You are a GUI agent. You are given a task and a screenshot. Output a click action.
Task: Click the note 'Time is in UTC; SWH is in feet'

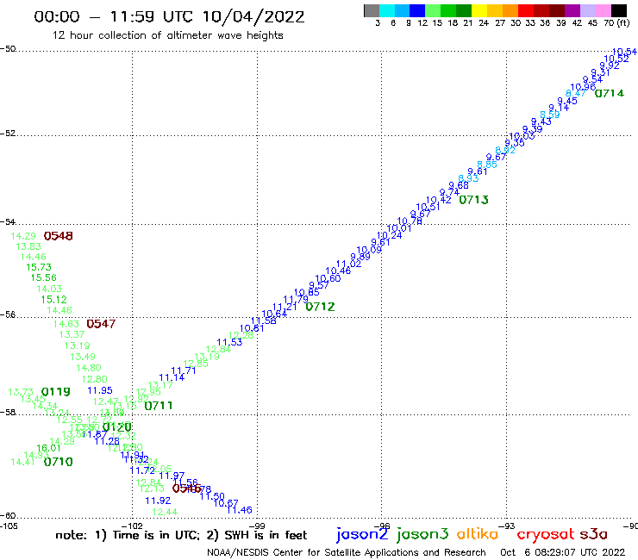[181, 535]
